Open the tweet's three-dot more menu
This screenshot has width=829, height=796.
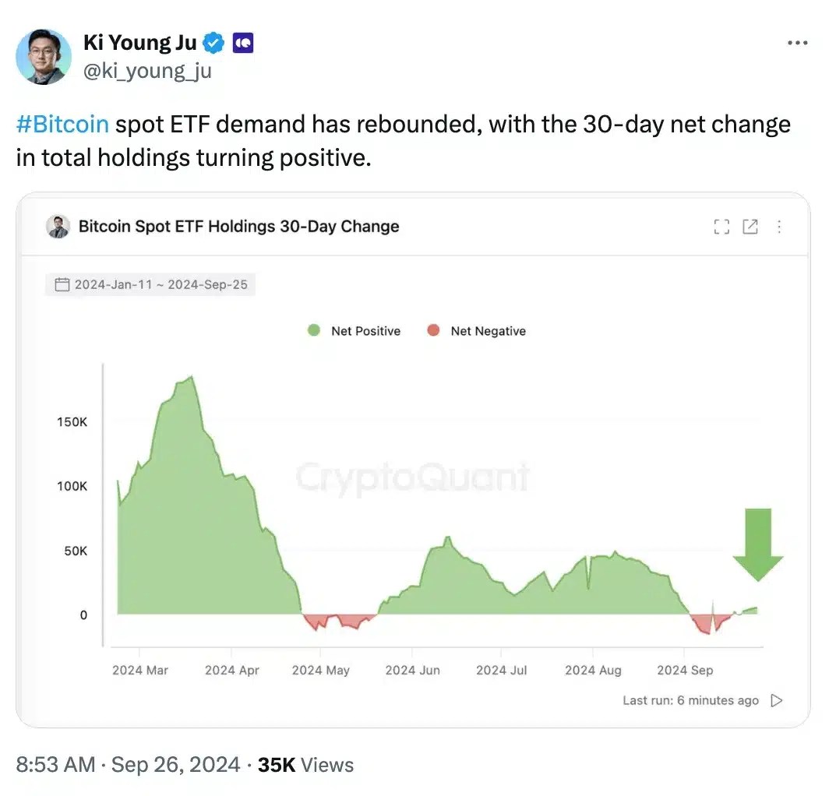click(x=797, y=43)
